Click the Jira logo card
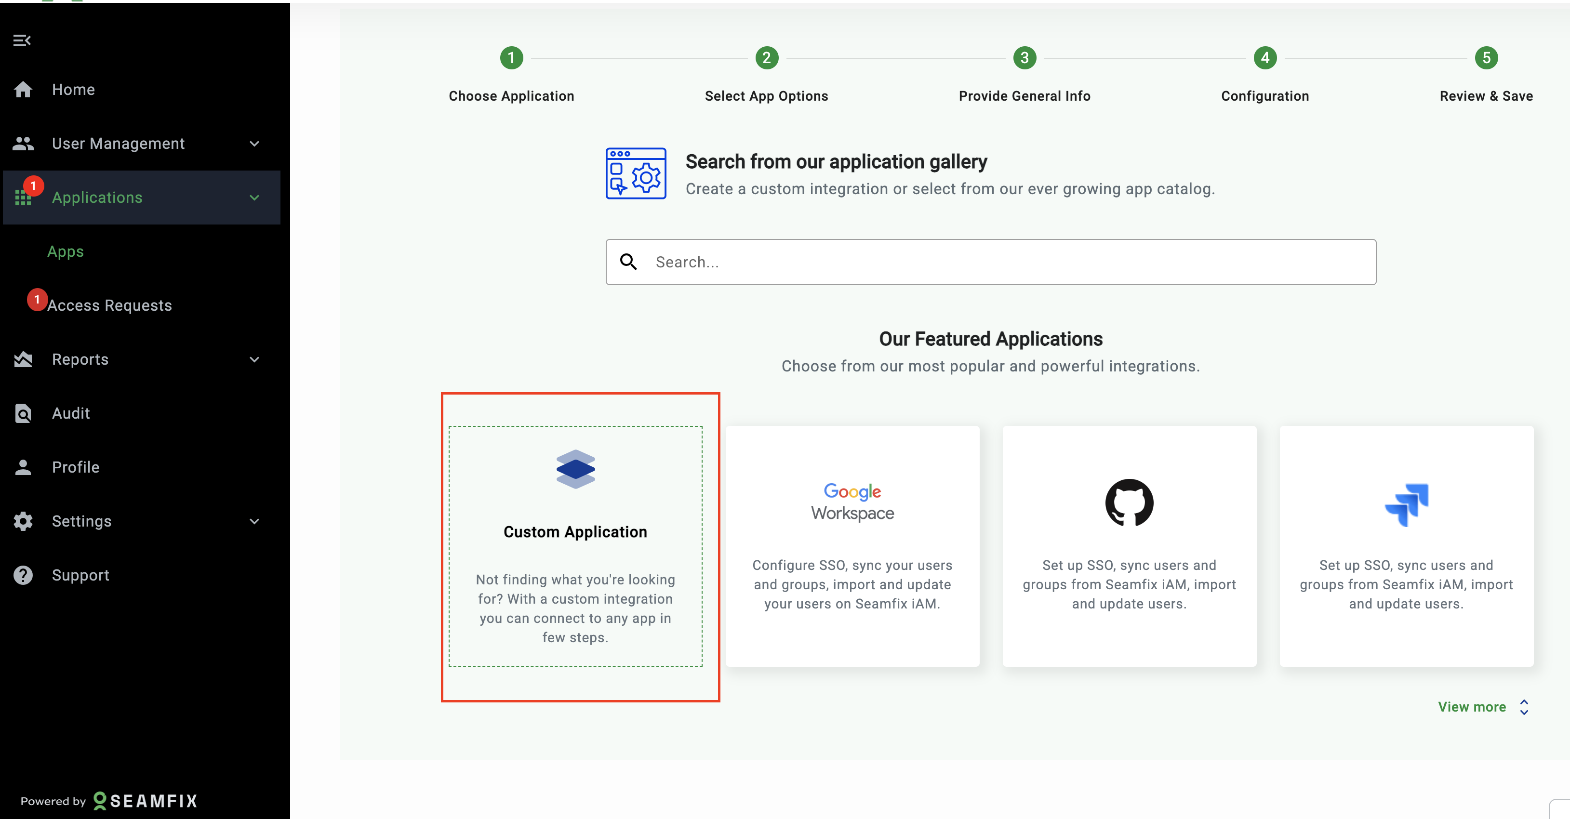1570x819 pixels. coord(1406,545)
